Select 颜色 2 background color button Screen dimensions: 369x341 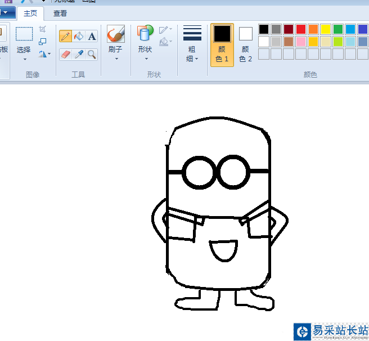[x=245, y=45]
